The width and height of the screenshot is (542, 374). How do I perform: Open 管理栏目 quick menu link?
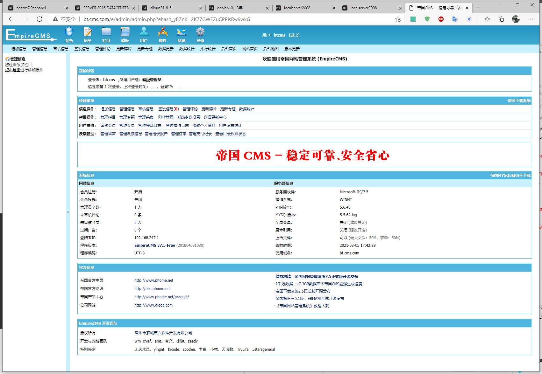(x=108, y=117)
